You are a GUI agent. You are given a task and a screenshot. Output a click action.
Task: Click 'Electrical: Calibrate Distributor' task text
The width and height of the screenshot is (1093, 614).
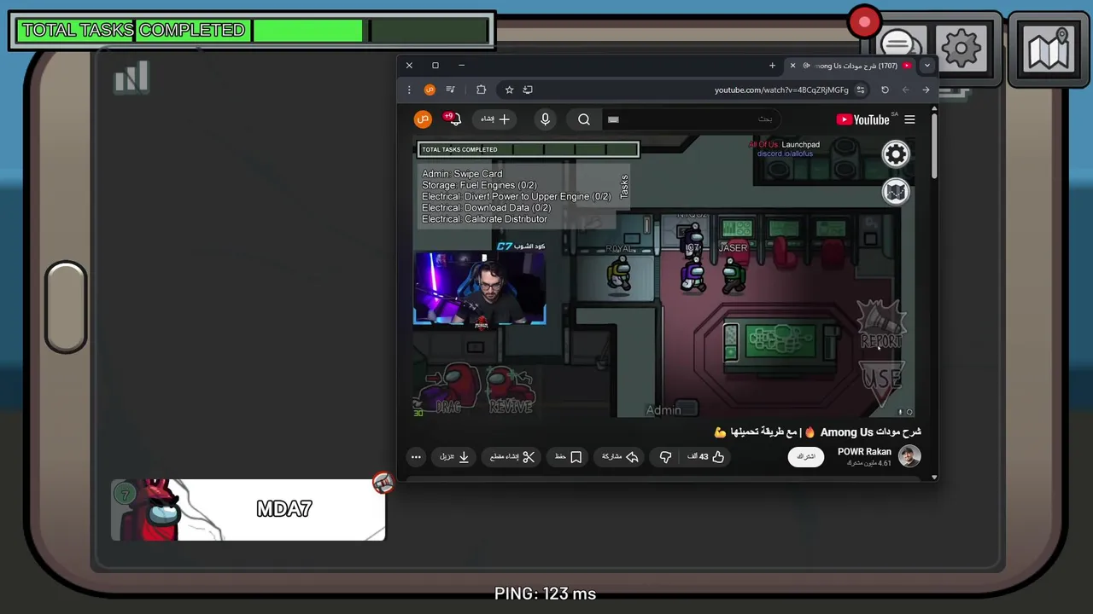click(x=484, y=219)
